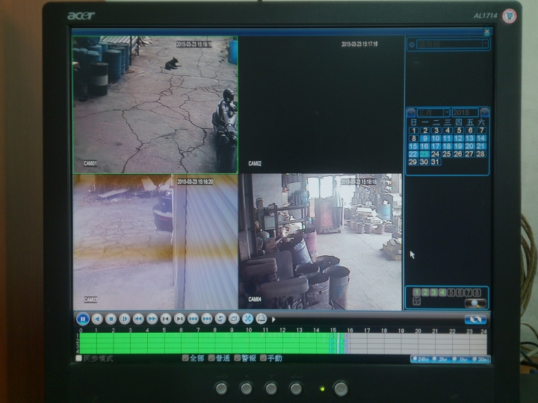Select the radio button beside source dropdown
538x403 pixels.
[412, 45]
